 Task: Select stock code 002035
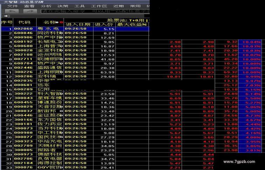coord(23,81)
